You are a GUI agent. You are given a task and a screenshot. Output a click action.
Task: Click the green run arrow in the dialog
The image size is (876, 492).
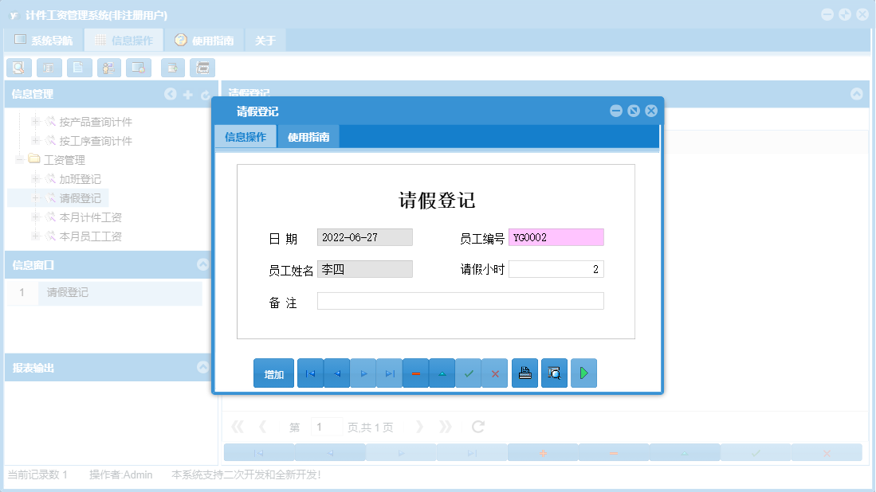click(583, 373)
